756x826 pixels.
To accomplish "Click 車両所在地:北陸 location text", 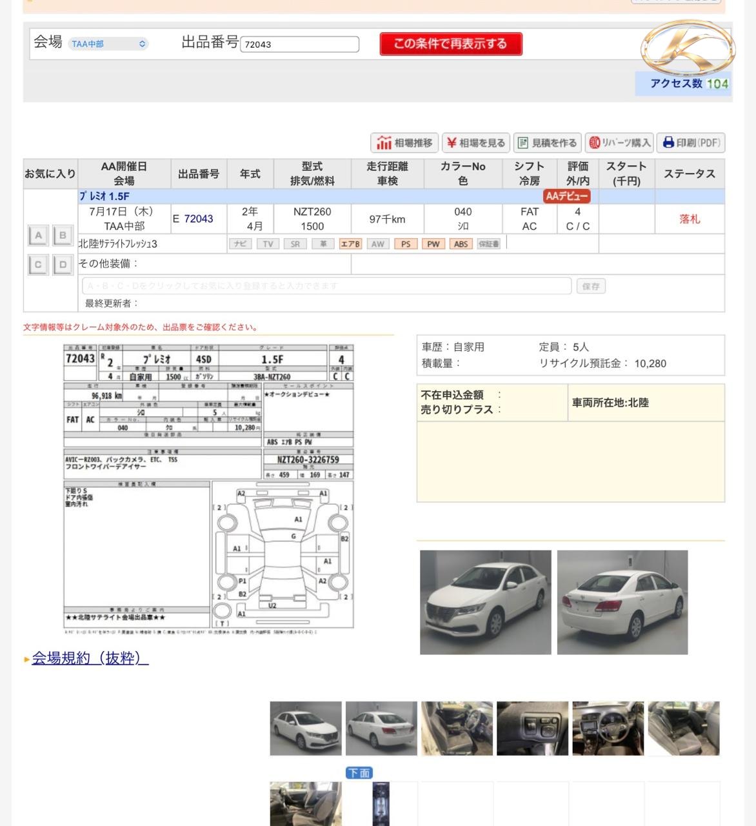I will pyautogui.click(x=610, y=403).
